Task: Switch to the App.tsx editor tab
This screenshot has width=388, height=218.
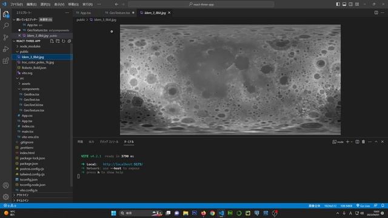Action: tap(85, 13)
